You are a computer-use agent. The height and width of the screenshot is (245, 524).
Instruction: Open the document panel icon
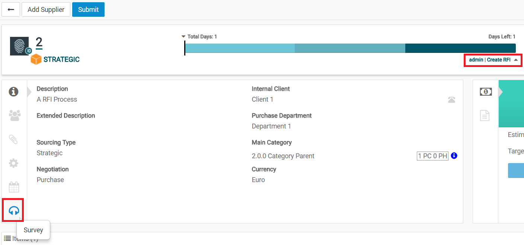pyautogui.click(x=485, y=116)
